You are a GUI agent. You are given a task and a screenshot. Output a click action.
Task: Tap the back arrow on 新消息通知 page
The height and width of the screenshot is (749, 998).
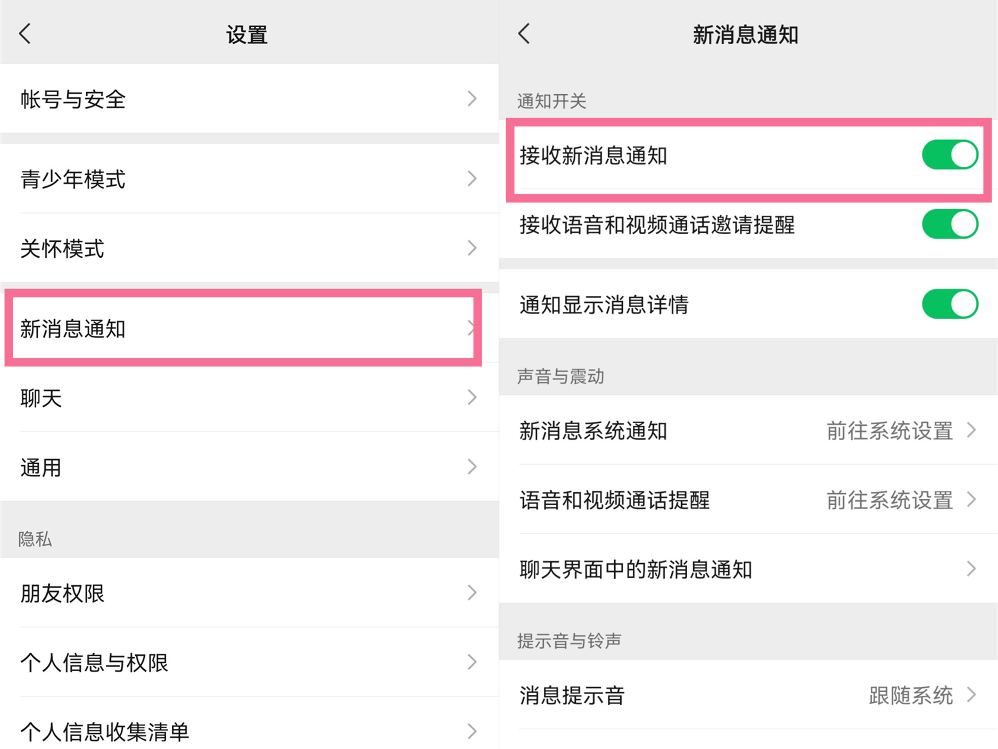pyautogui.click(x=524, y=33)
